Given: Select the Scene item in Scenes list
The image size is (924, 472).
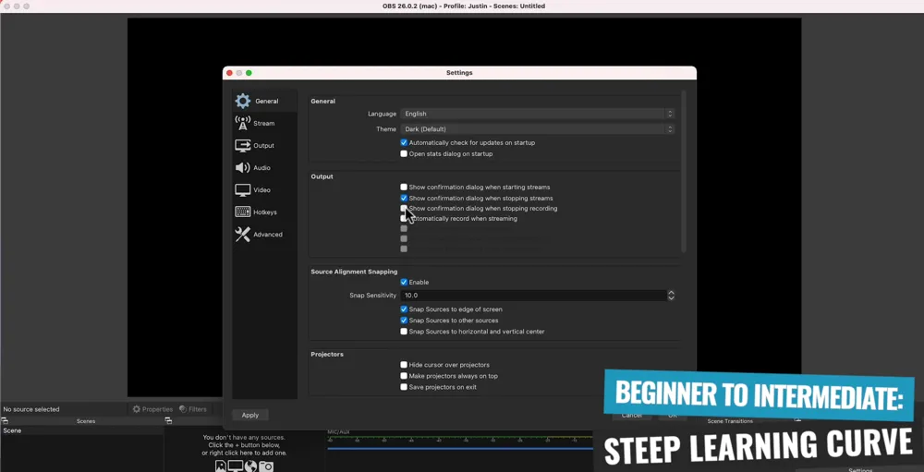Looking at the screenshot, I should point(13,430).
